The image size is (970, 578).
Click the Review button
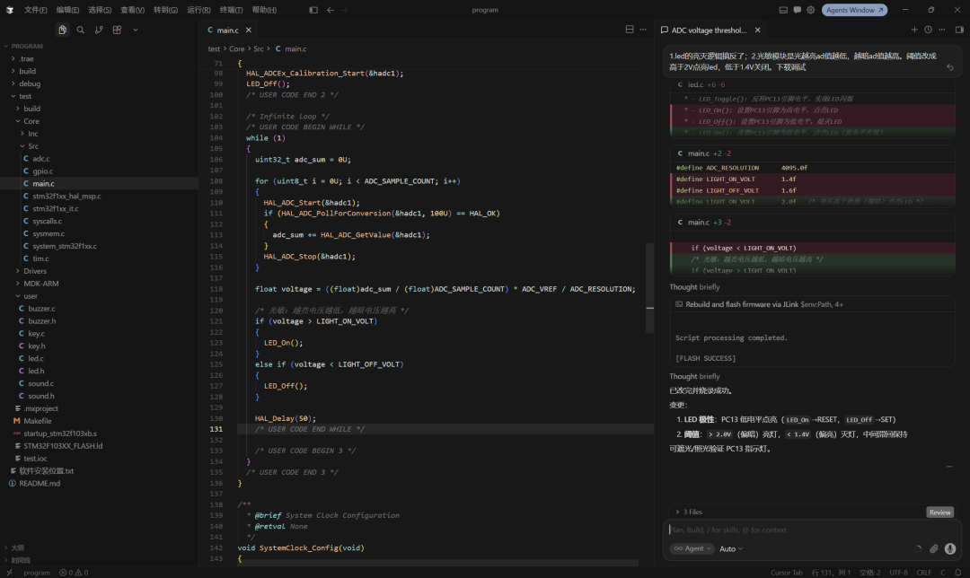tap(939, 512)
